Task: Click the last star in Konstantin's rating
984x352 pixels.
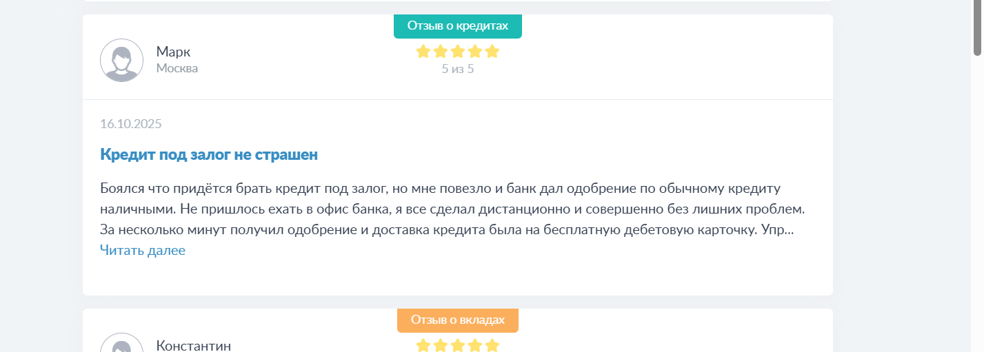Action: pyautogui.click(x=492, y=345)
